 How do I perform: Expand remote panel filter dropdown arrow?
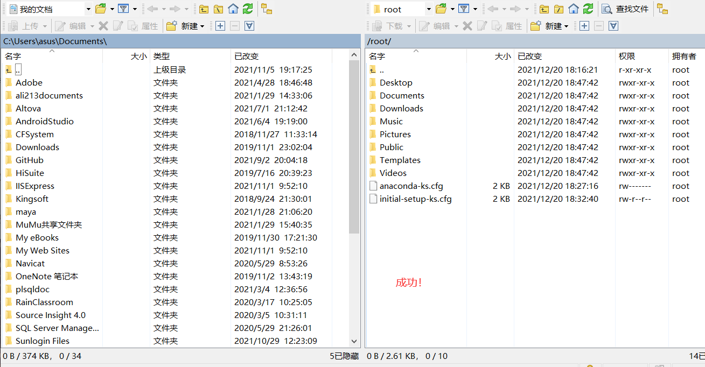(x=475, y=9)
